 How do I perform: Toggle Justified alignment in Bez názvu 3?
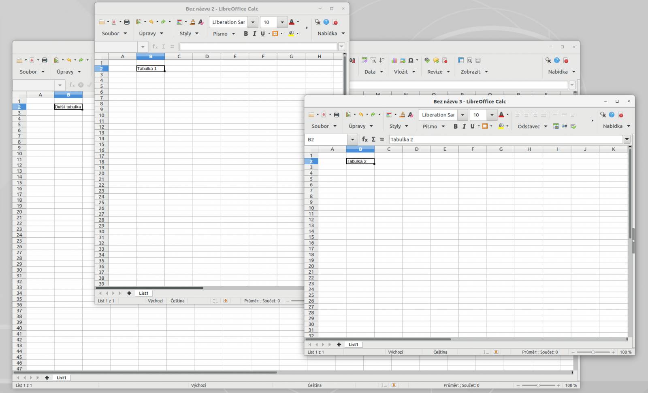click(x=544, y=115)
